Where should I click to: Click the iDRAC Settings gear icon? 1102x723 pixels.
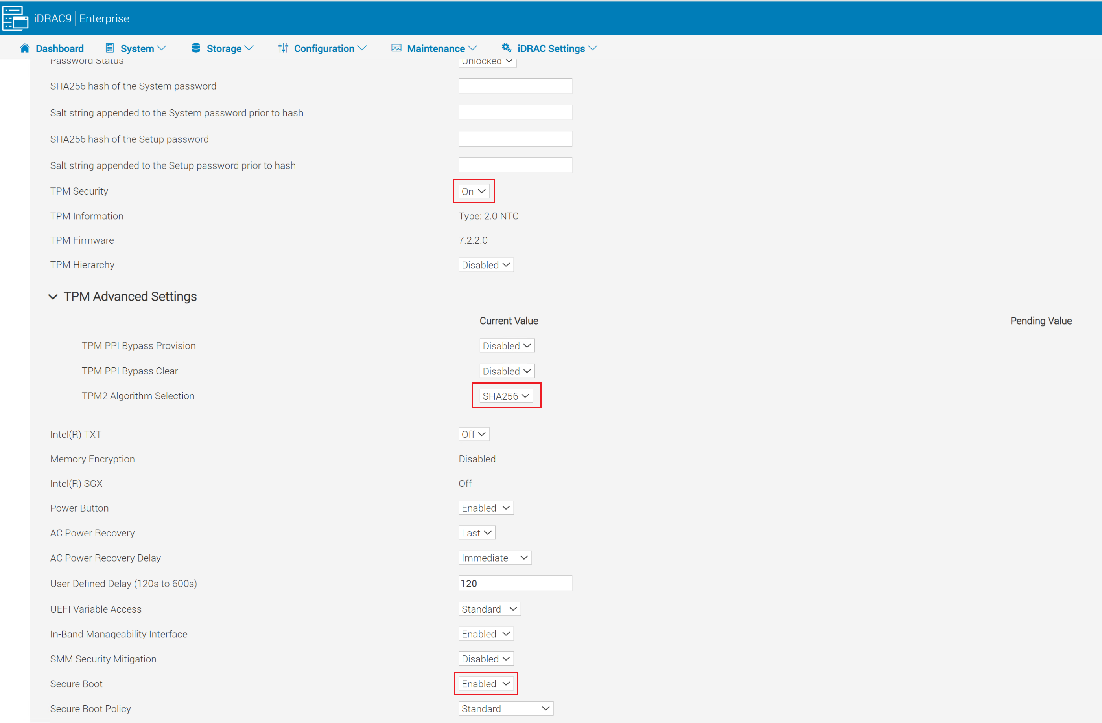point(506,47)
